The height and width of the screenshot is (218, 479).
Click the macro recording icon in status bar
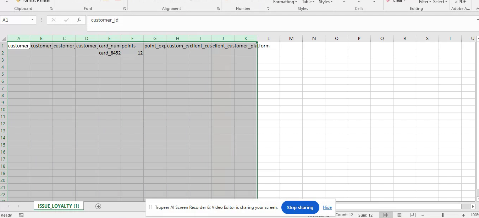click(x=21, y=215)
